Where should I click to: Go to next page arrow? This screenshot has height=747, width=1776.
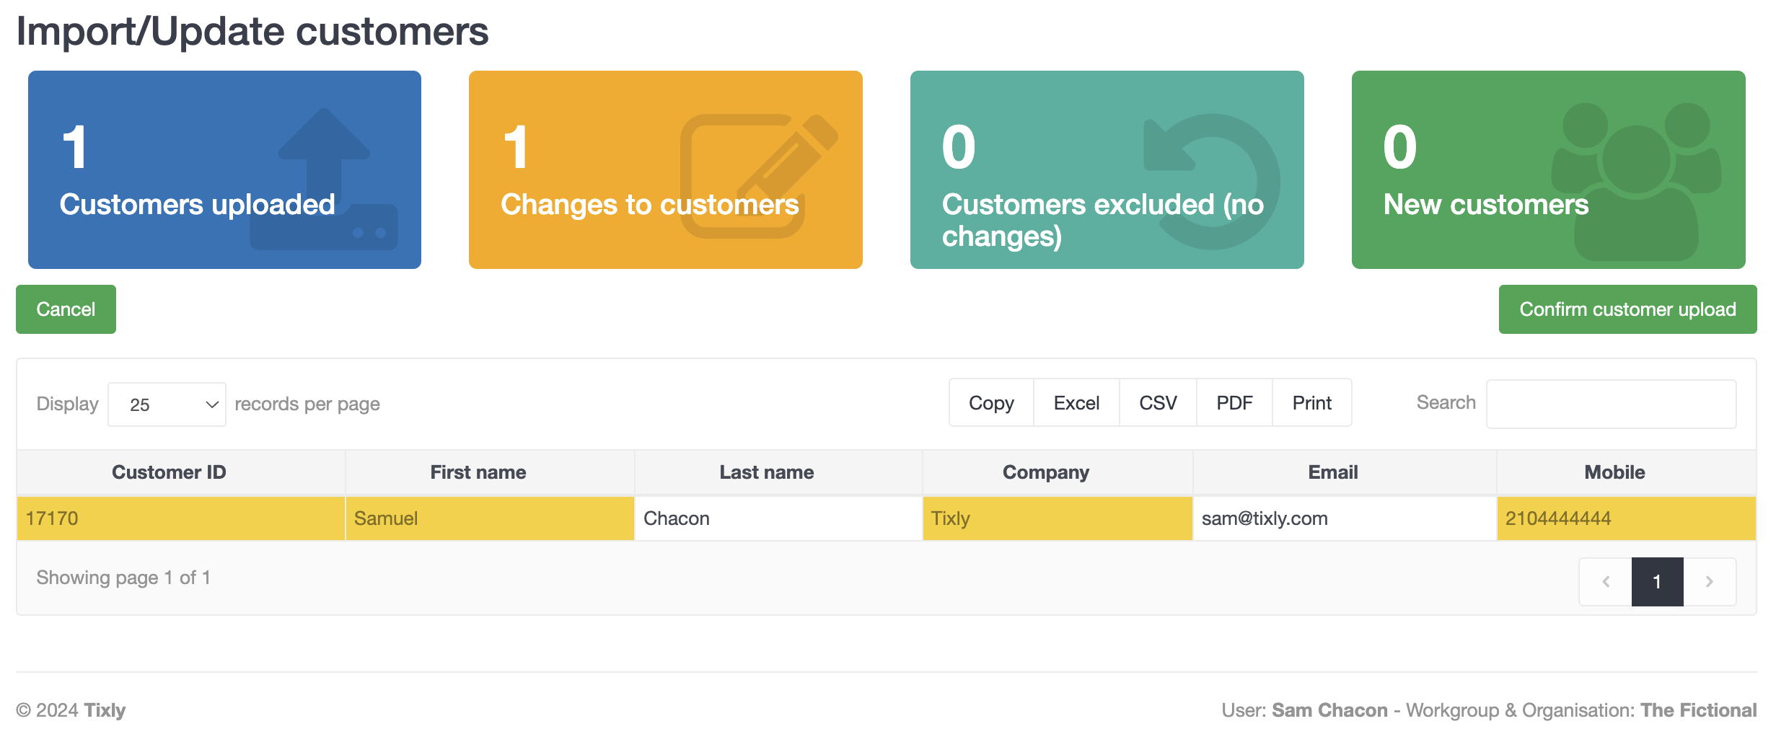click(1709, 581)
